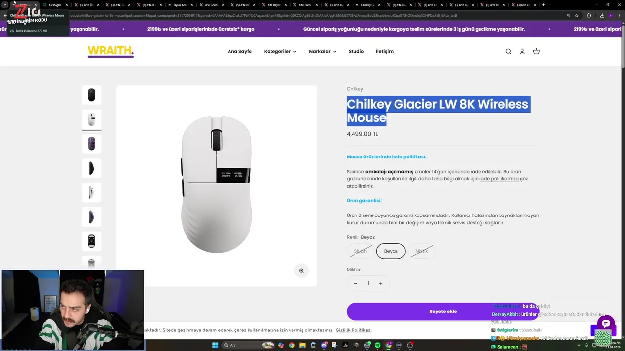Viewport: 625px width, 351px height.
Task: Open the shopping cart icon
Action: tap(536, 51)
